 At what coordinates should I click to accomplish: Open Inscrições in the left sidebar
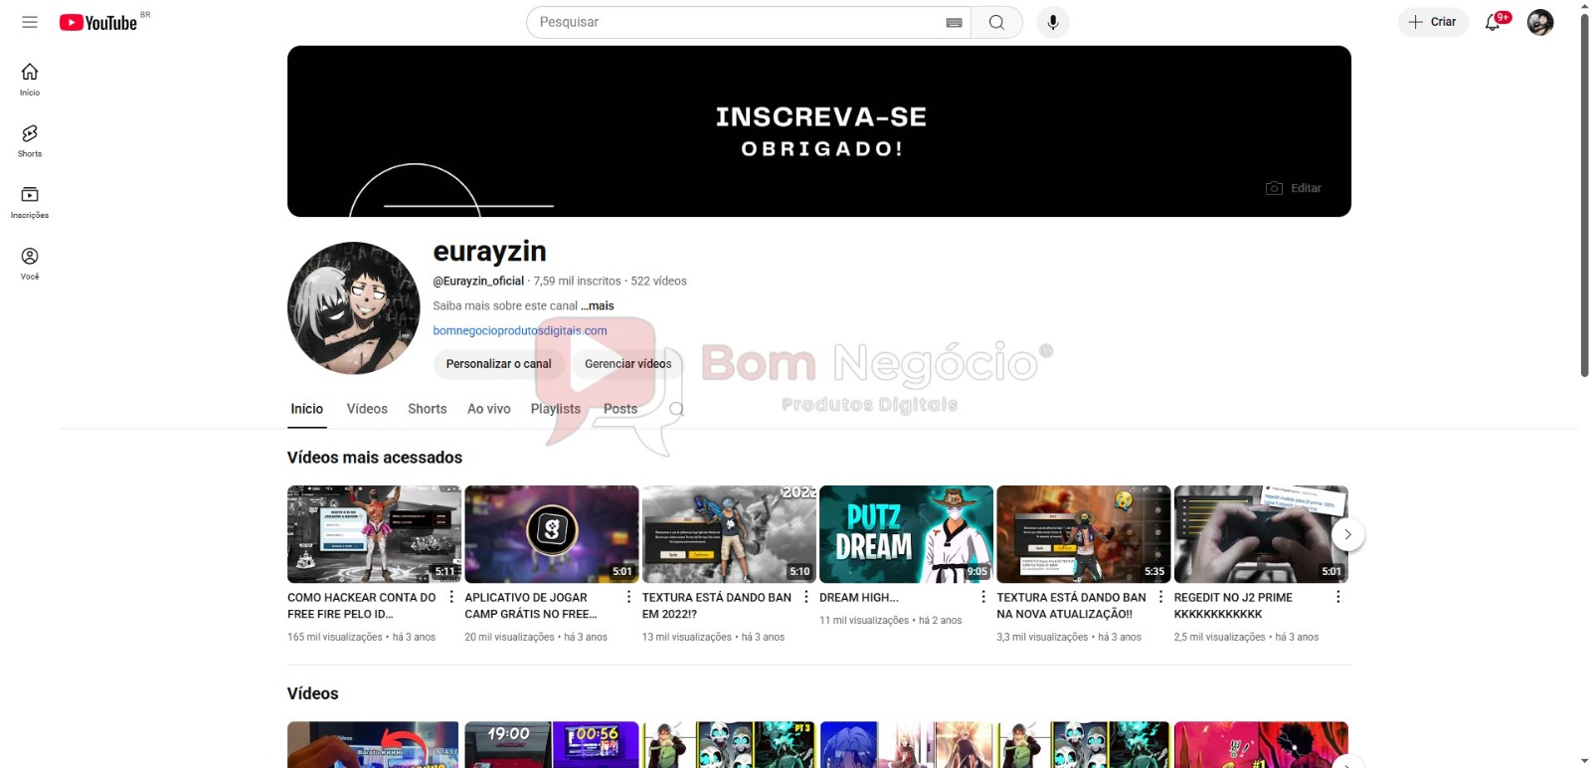[x=30, y=202]
